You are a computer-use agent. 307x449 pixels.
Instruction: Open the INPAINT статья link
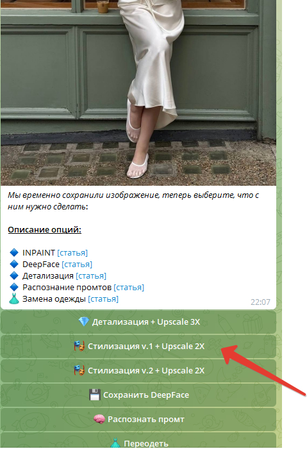click(72, 253)
